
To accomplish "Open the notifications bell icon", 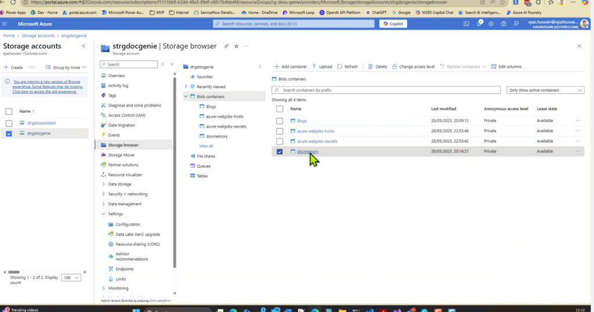I will [479, 24].
